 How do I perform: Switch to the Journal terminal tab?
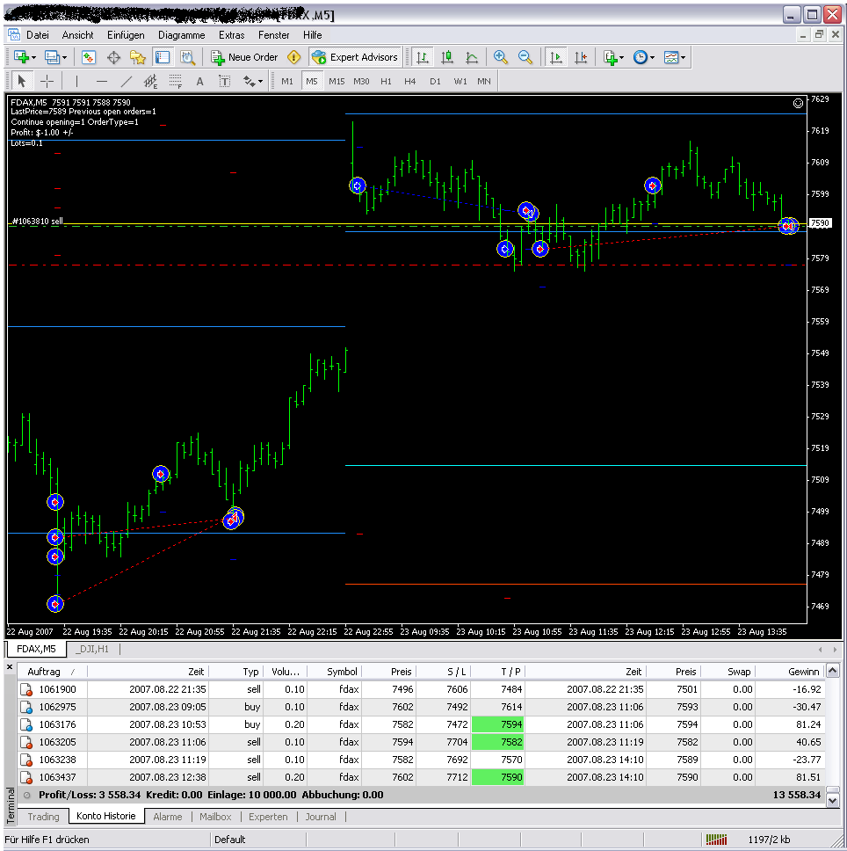click(321, 817)
